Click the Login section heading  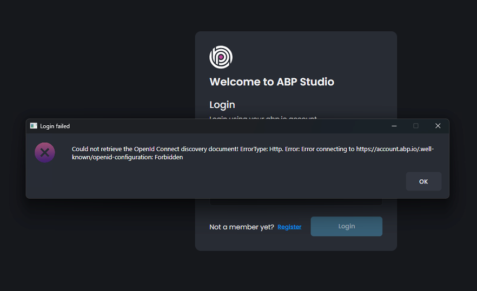click(222, 105)
